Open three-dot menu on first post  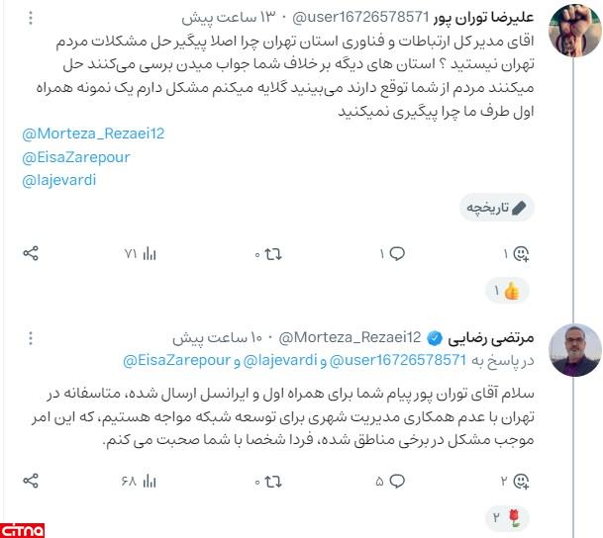pyautogui.click(x=31, y=18)
